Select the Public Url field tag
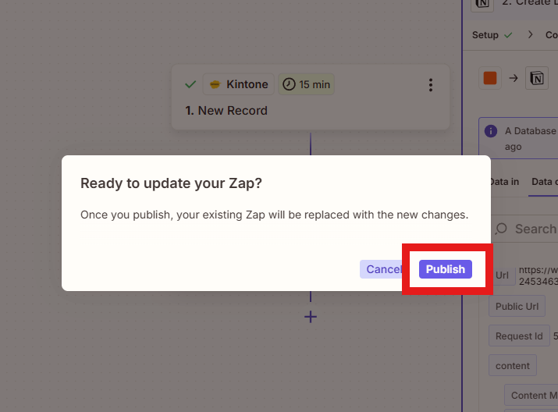 (517, 307)
